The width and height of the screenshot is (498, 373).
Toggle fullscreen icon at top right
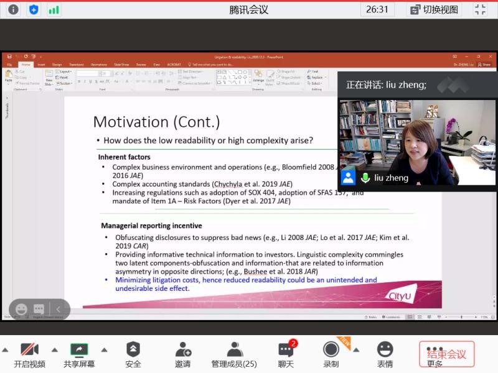480,9
